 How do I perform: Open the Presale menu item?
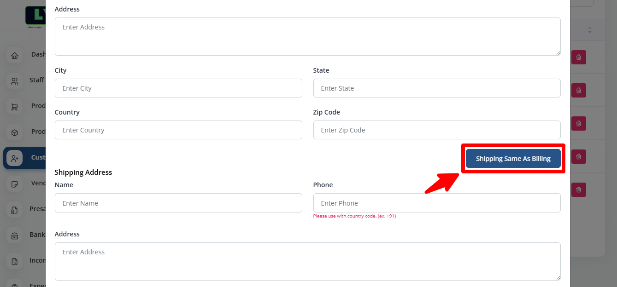coord(36,209)
